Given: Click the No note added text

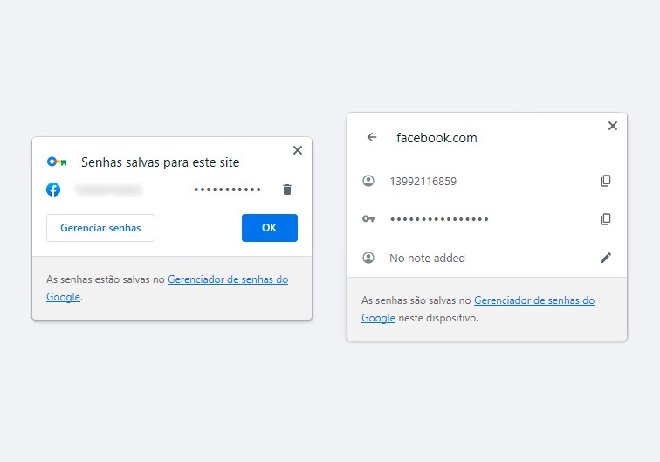Looking at the screenshot, I should click(427, 258).
